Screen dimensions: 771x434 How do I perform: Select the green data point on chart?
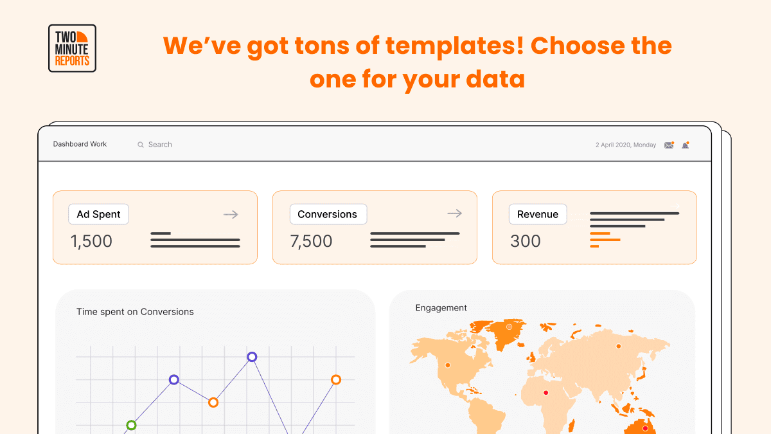pos(131,425)
